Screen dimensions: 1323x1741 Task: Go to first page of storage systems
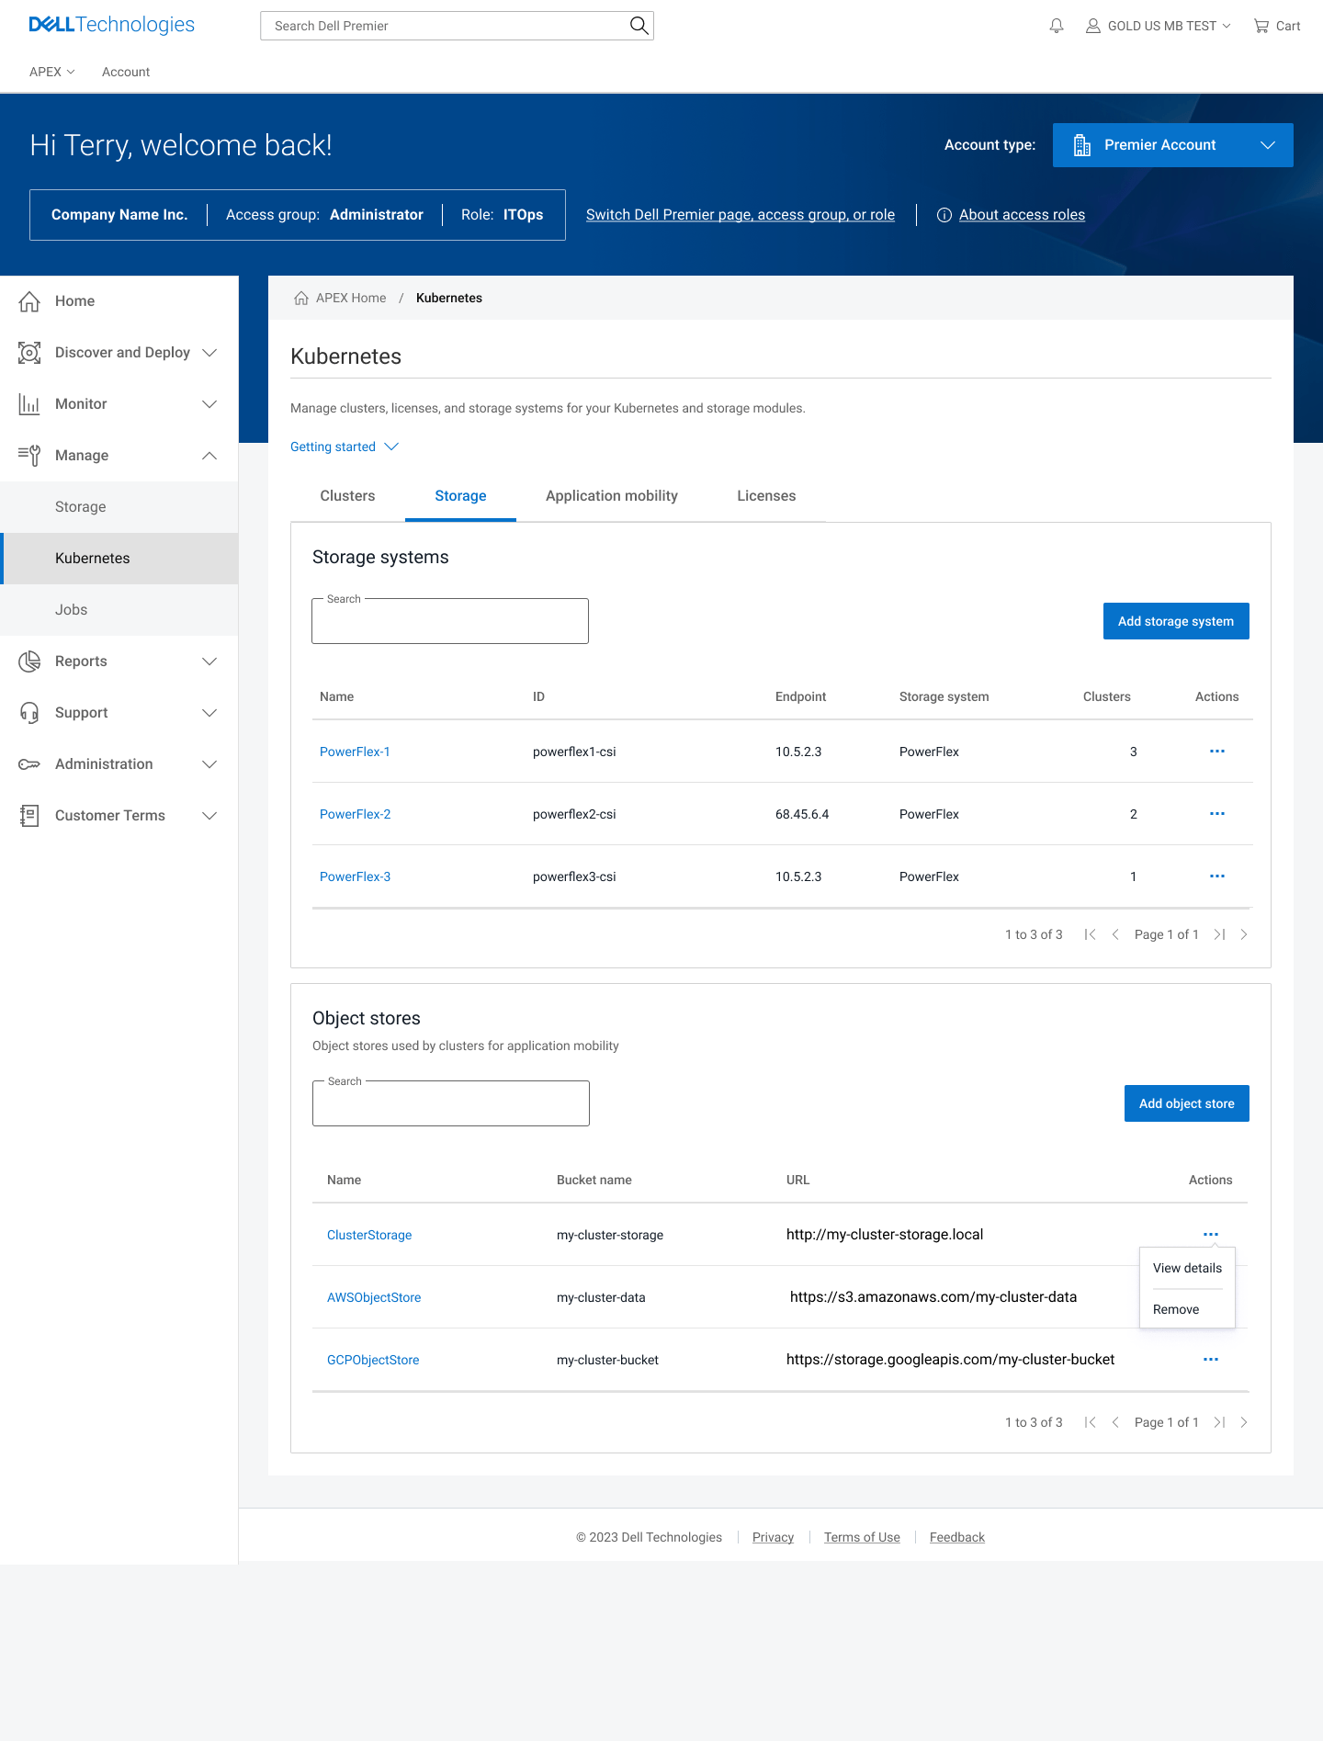click(x=1091, y=934)
